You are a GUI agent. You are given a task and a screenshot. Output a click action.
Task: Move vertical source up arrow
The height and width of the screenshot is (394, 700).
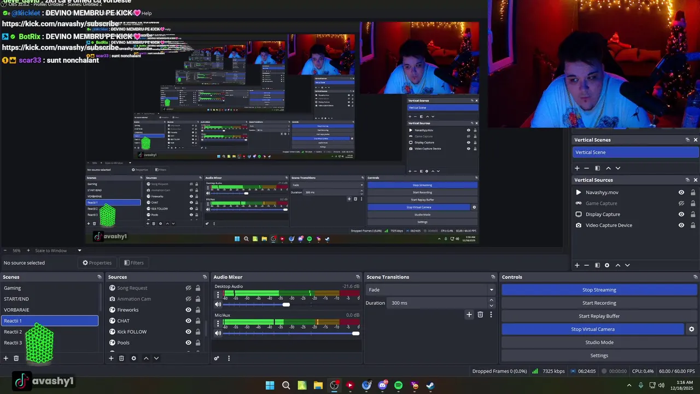618,265
